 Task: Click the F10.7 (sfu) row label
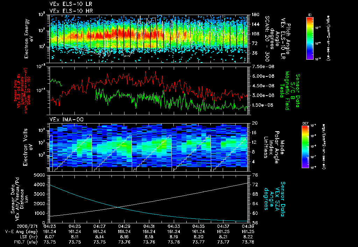pos(25,242)
